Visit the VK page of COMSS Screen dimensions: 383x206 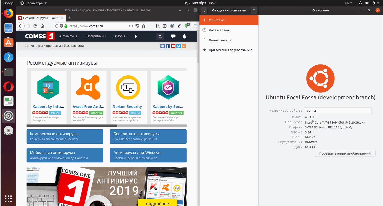click(x=162, y=46)
